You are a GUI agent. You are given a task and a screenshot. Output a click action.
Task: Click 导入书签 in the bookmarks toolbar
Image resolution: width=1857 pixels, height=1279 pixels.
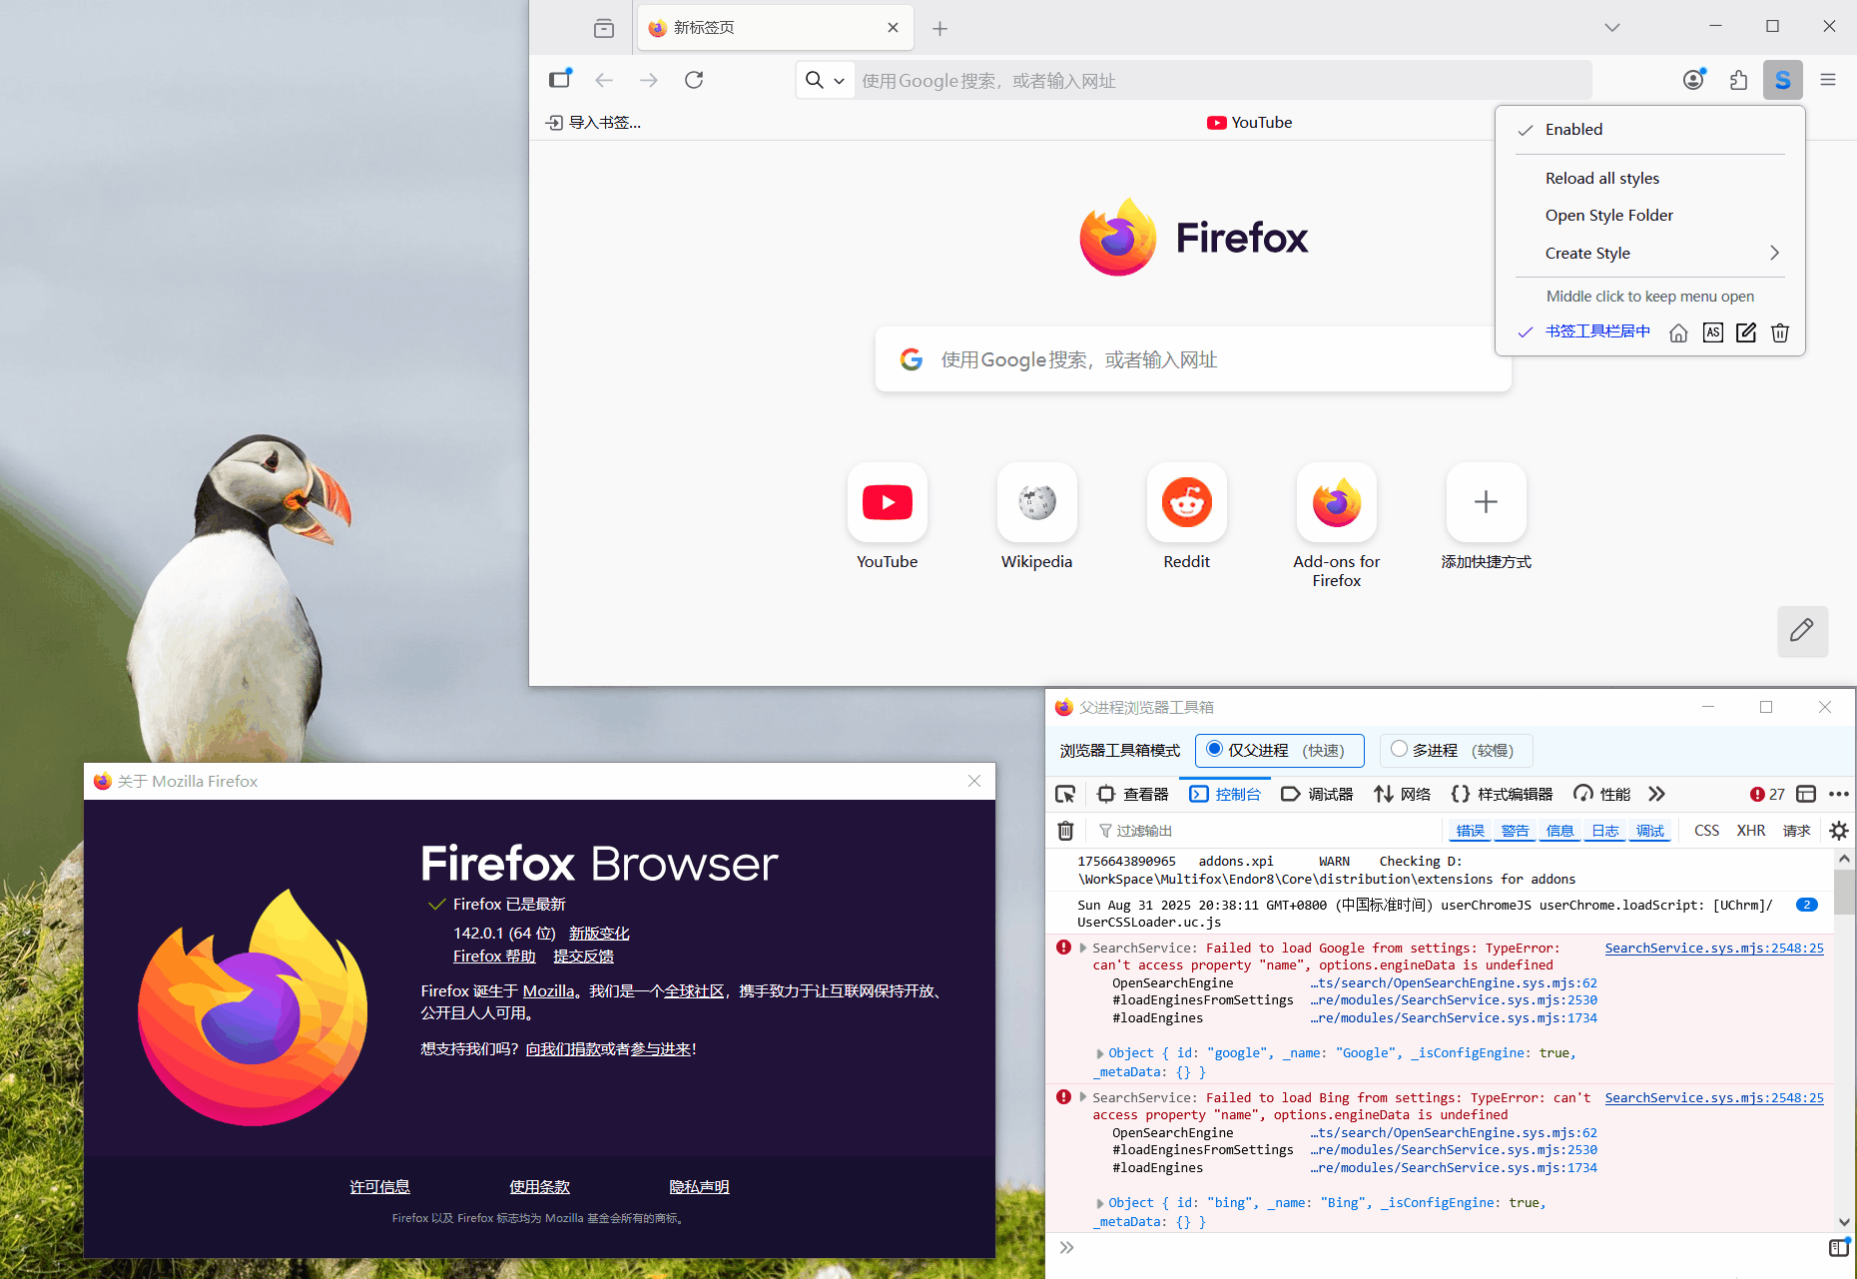(593, 123)
